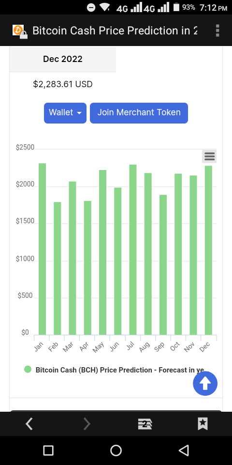Tap the Android home circle button
This screenshot has width=232, height=465.
click(116, 450)
